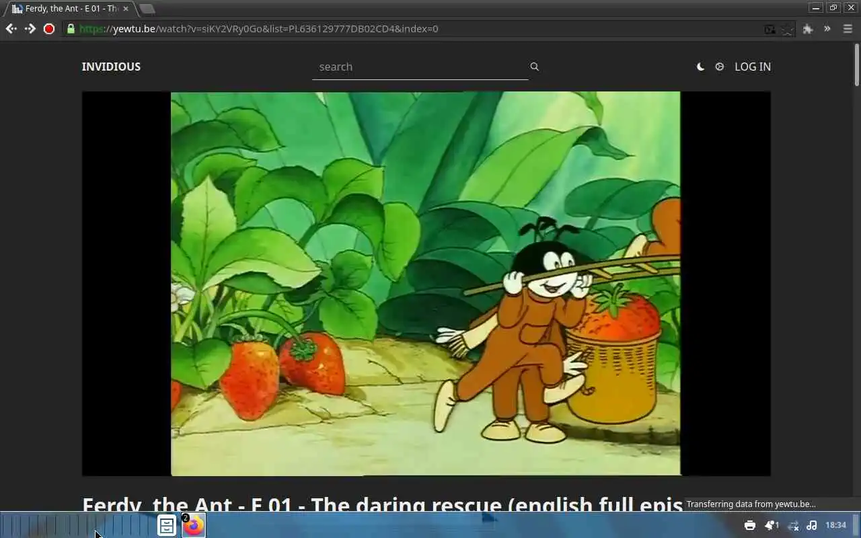Expand the toolbar overflow chevron
Image resolution: width=861 pixels, height=538 pixels.
click(827, 29)
